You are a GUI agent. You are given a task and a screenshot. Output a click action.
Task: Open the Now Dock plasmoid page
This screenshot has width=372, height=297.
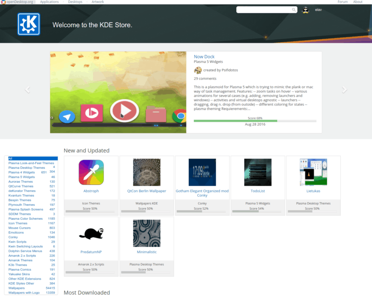tap(205, 56)
